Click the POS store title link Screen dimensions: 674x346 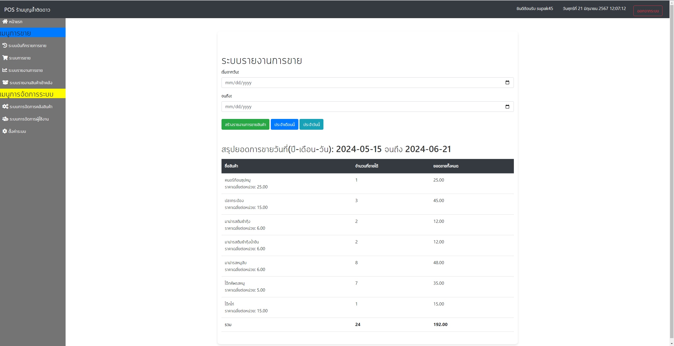coord(27,10)
